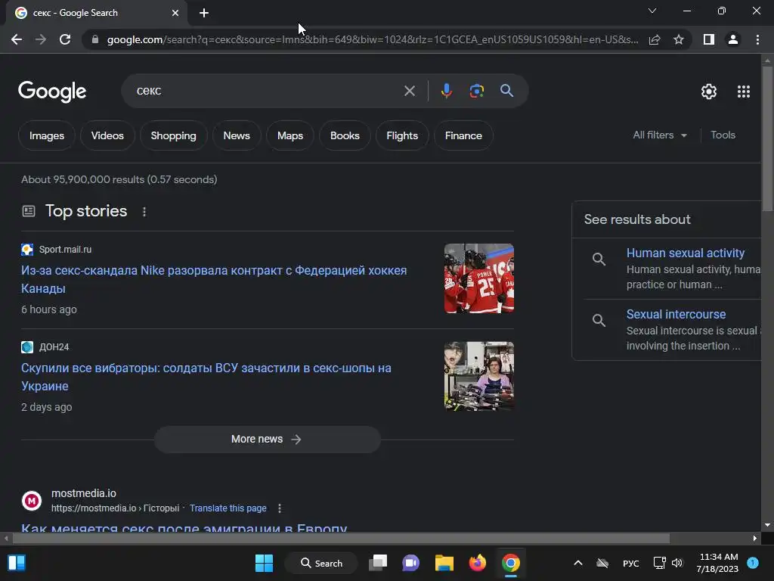
Task: Switch to Images results
Action: [46, 135]
